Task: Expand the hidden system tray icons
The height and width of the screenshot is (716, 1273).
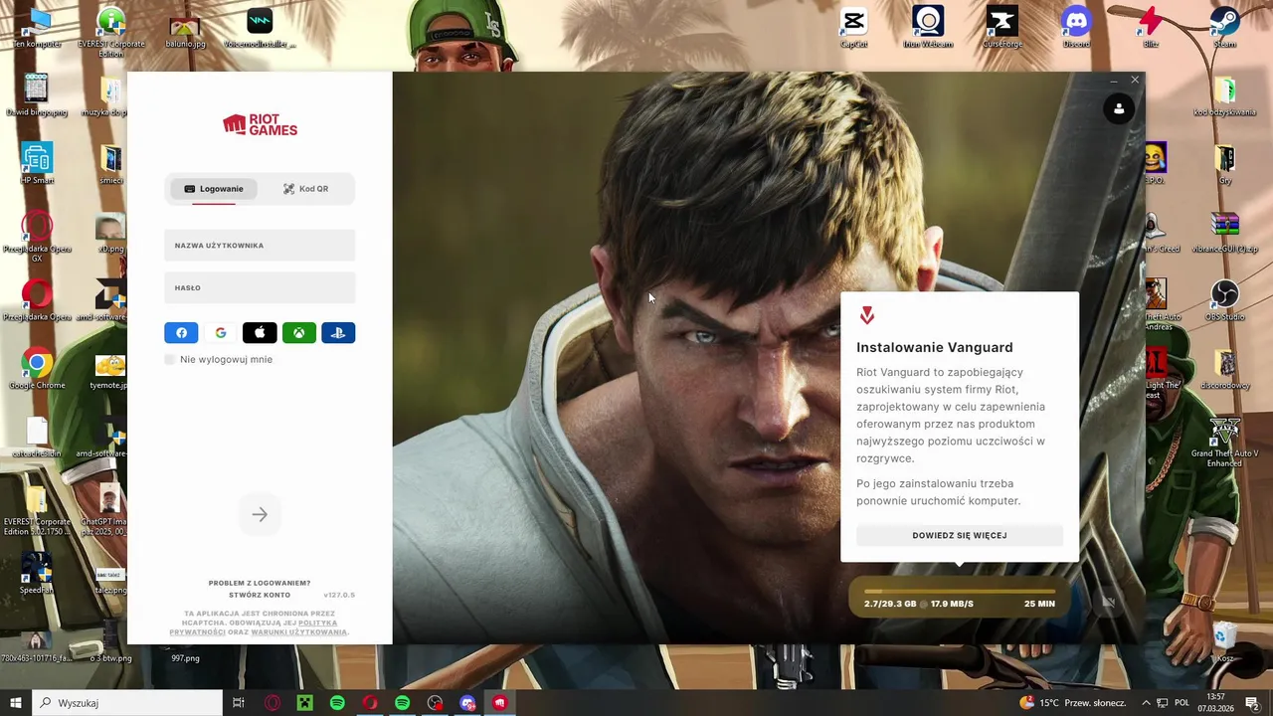Action: click(1146, 703)
